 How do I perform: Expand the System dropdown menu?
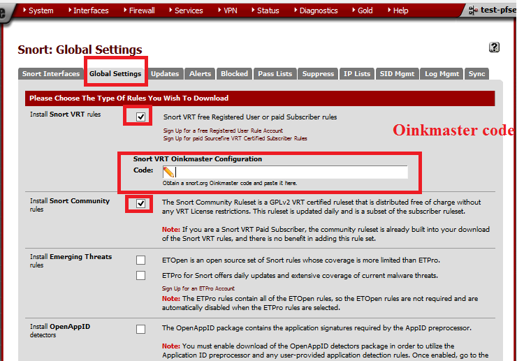(41, 10)
